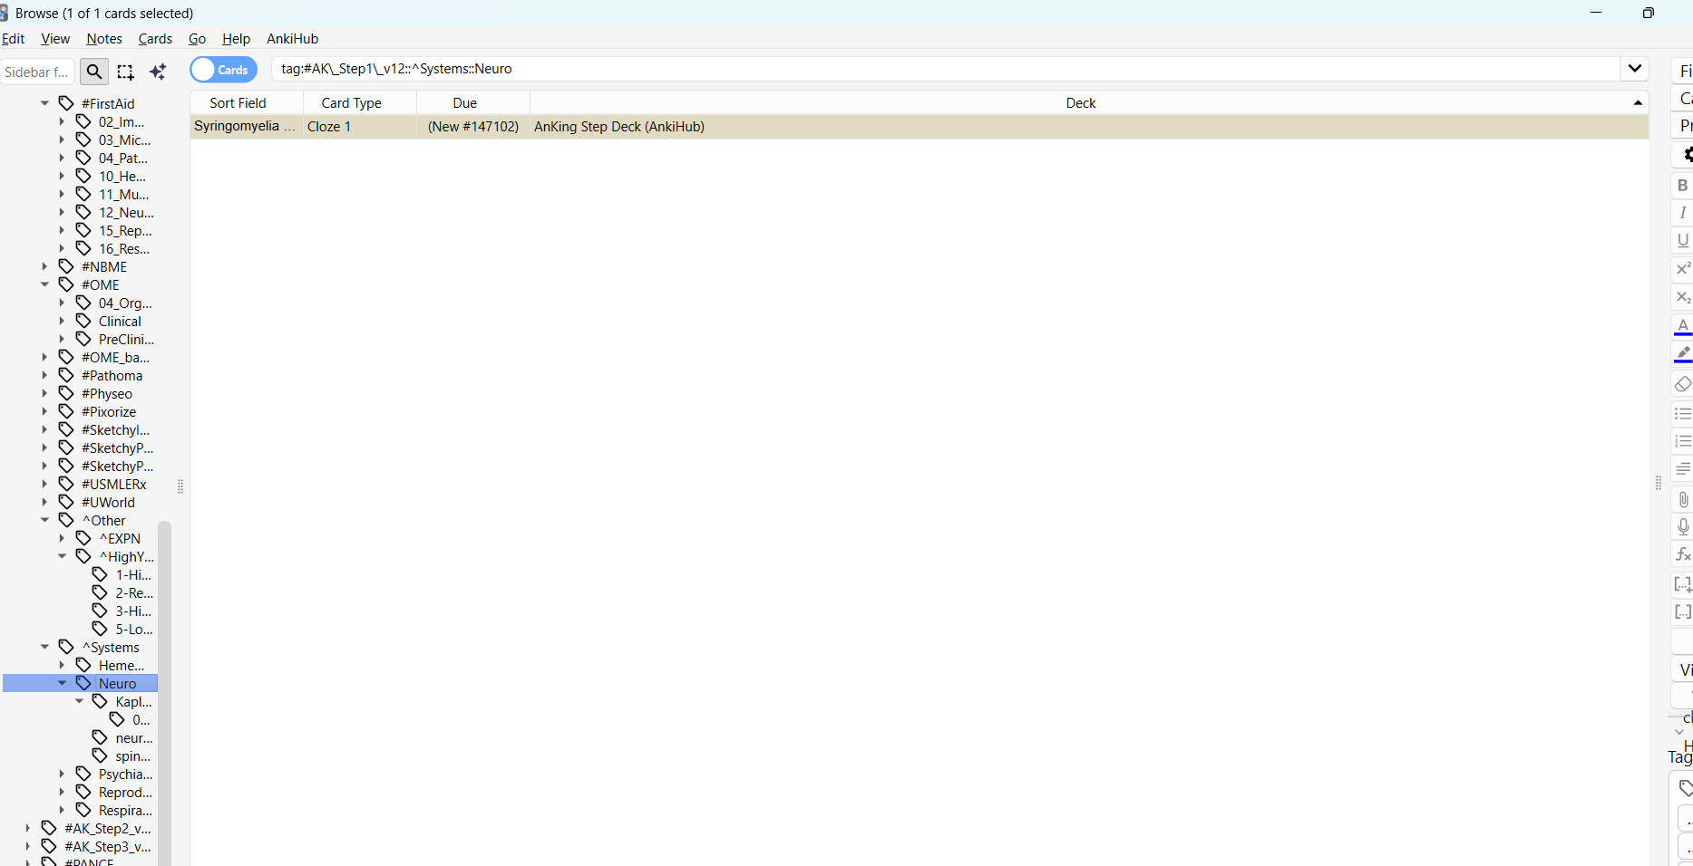
Task: Click the eraser remove-formatting icon
Action: pos(1682,384)
